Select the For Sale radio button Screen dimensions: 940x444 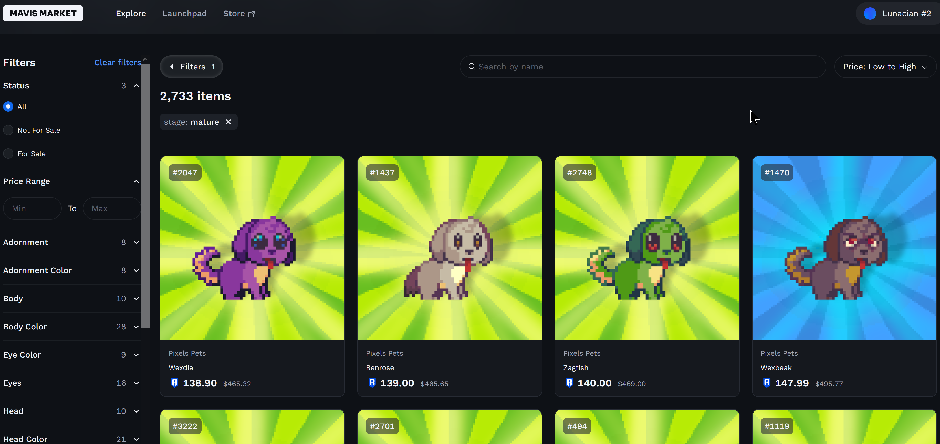click(8, 154)
